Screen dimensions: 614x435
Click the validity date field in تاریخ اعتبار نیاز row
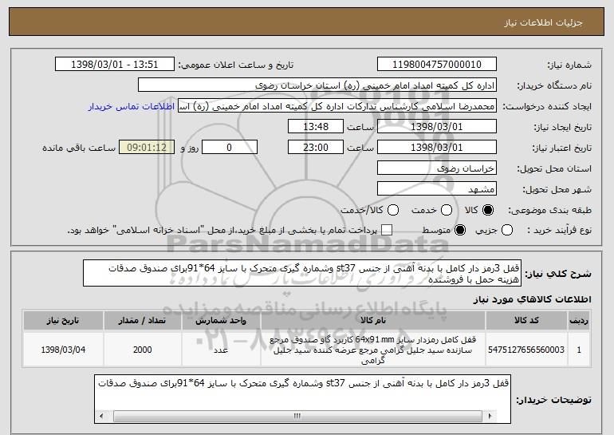437,148
